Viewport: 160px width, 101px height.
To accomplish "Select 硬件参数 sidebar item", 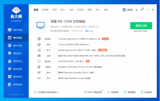I will tap(16, 38).
